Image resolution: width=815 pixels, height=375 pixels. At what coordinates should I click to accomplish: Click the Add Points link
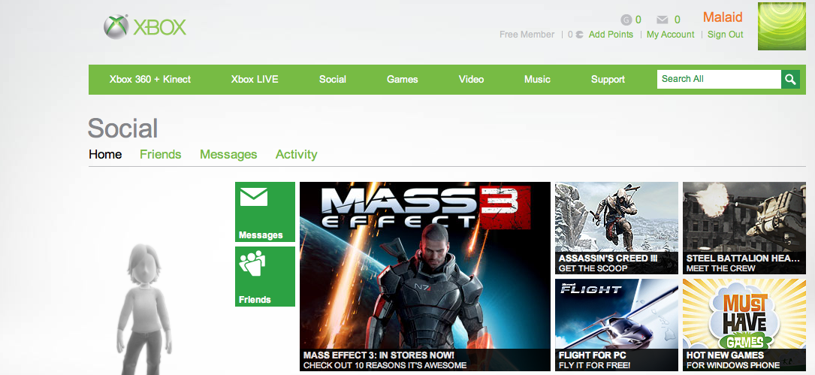pos(611,35)
